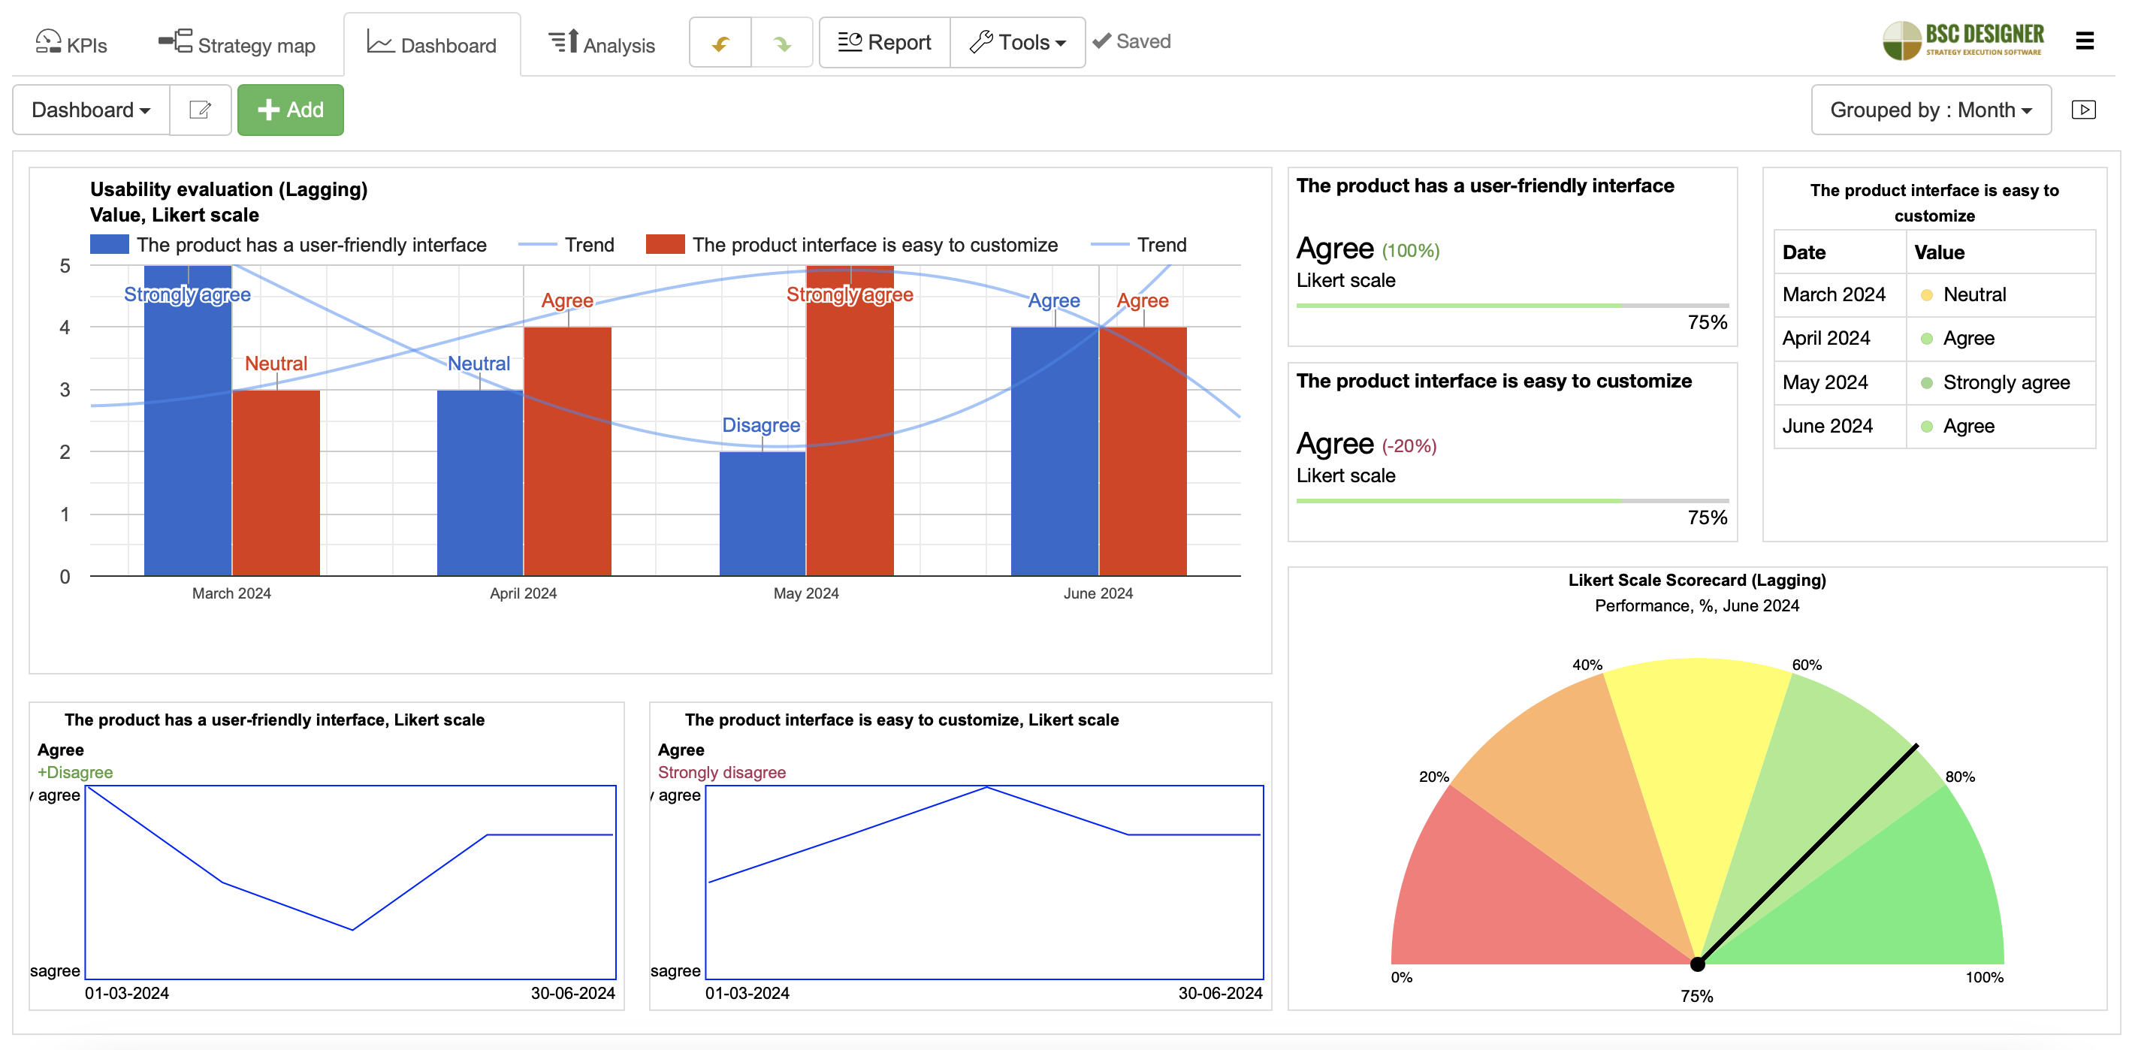This screenshot has width=2129, height=1050.
Task: Click the edit dashboard pencil icon
Action: pos(200,110)
